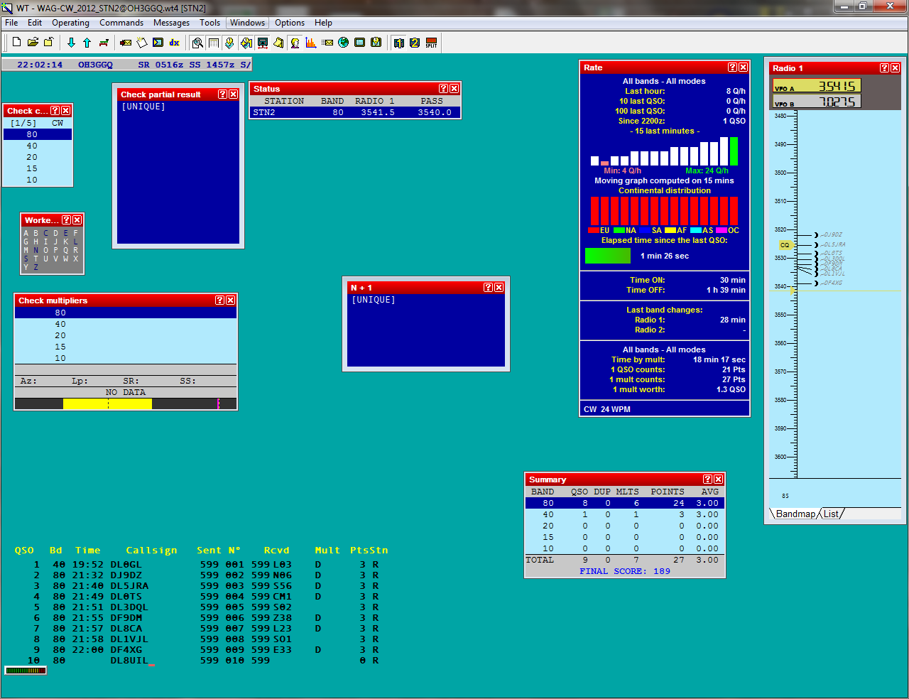The height and width of the screenshot is (699, 909).
Task: Click the network computer status toolbar icon
Action: pos(262,43)
